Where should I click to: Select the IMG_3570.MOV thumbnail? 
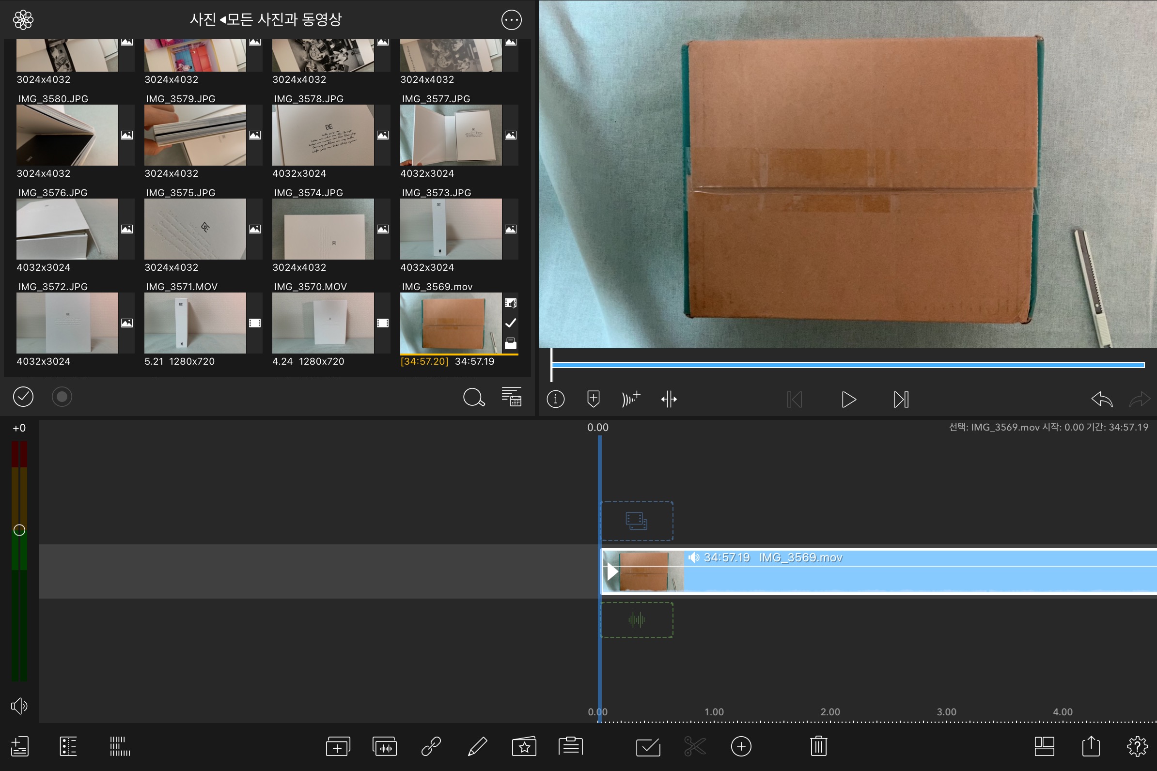point(323,323)
